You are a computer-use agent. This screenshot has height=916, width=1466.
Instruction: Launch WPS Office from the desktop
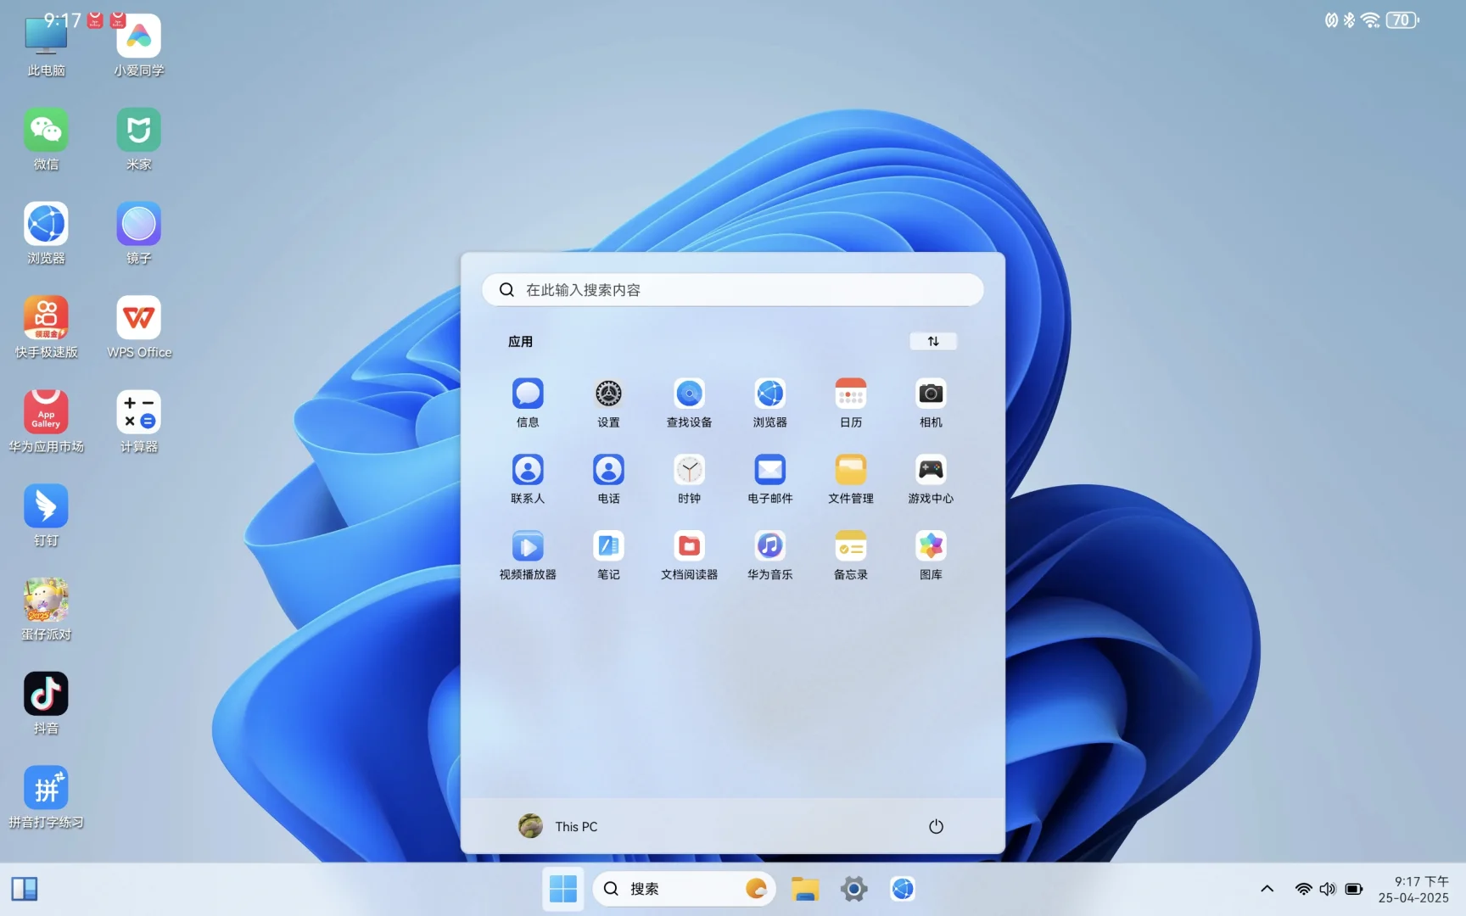(x=138, y=318)
